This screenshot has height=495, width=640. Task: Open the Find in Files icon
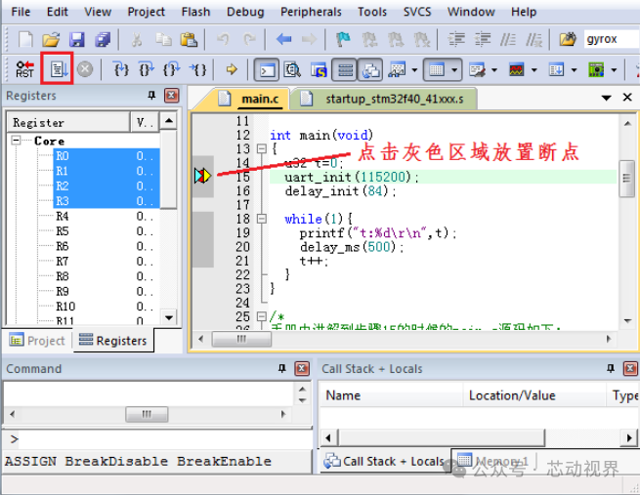tap(568, 40)
